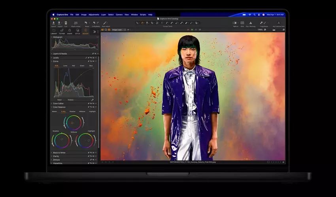Open the Tether tool tab icon
Image resolution: width=336 pixels, height=197 pixels.
coord(62,31)
